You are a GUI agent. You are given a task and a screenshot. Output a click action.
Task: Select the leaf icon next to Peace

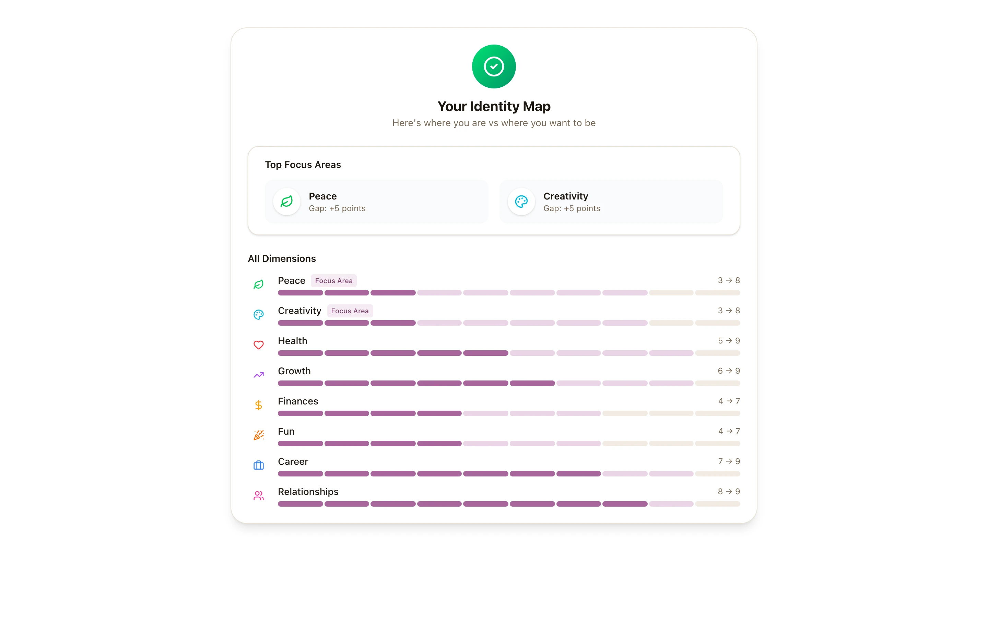258,285
